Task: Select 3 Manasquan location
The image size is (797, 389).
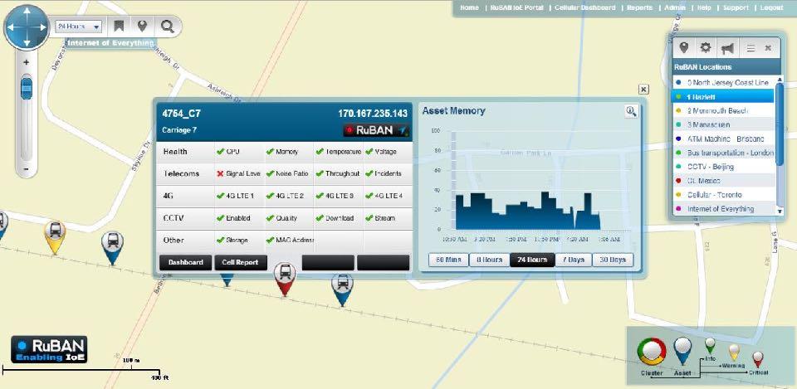Action: click(x=724, y=124)
